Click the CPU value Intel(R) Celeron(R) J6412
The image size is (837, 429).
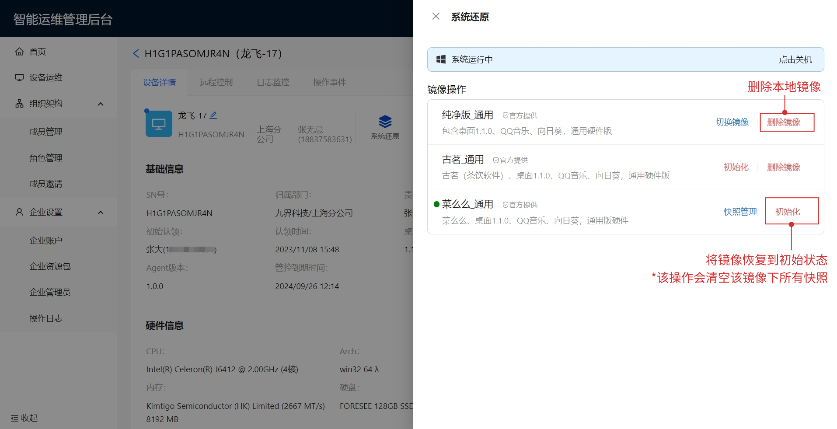pyautogui.click(x=222, y=370)
